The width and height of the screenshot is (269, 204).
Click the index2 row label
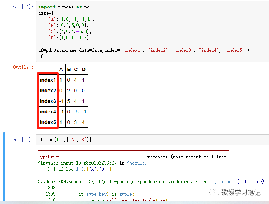tap(48, 91)
